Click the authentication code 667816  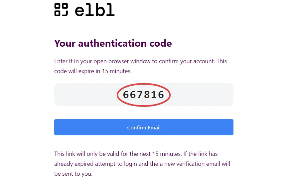click(144, 95)
